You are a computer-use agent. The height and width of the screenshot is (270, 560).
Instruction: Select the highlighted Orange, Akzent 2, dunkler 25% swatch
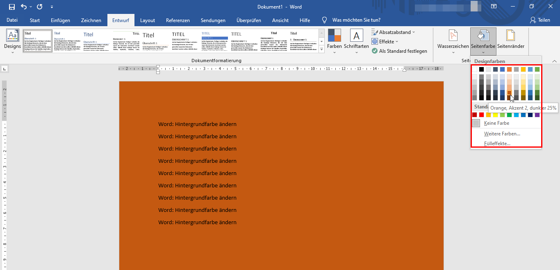[x=510, y=92]
